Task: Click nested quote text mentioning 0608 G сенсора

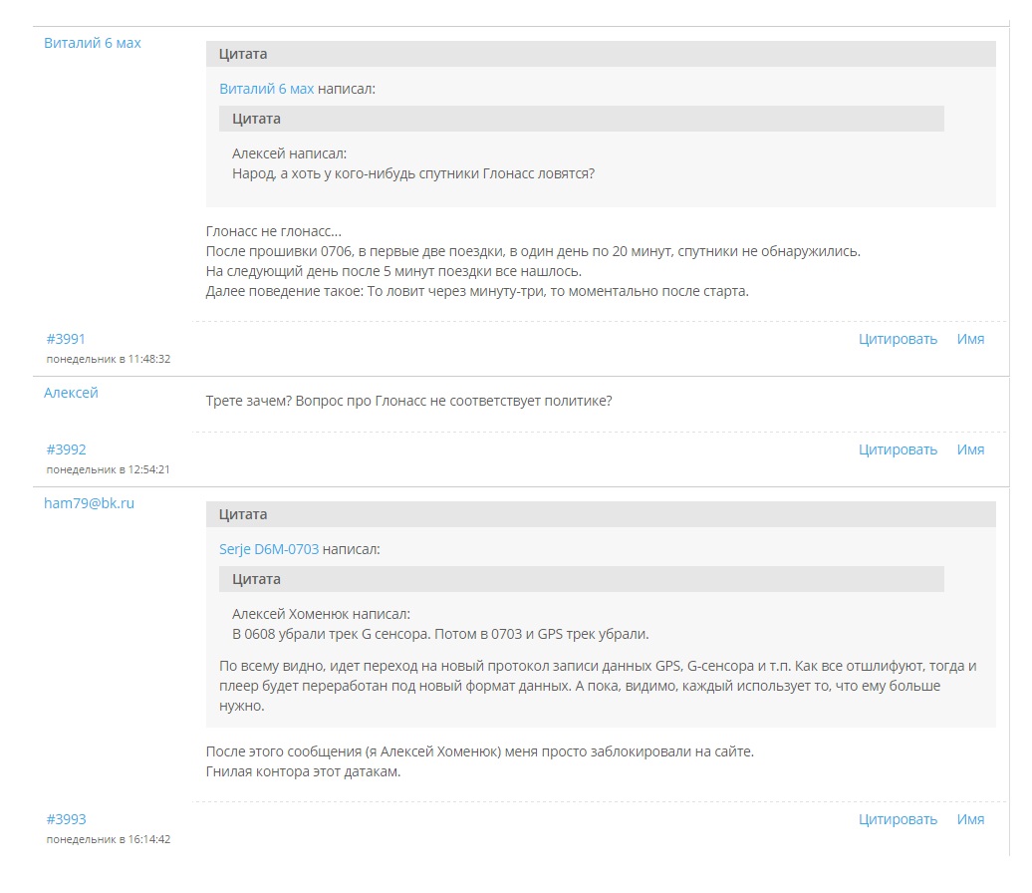Action: 440,634
